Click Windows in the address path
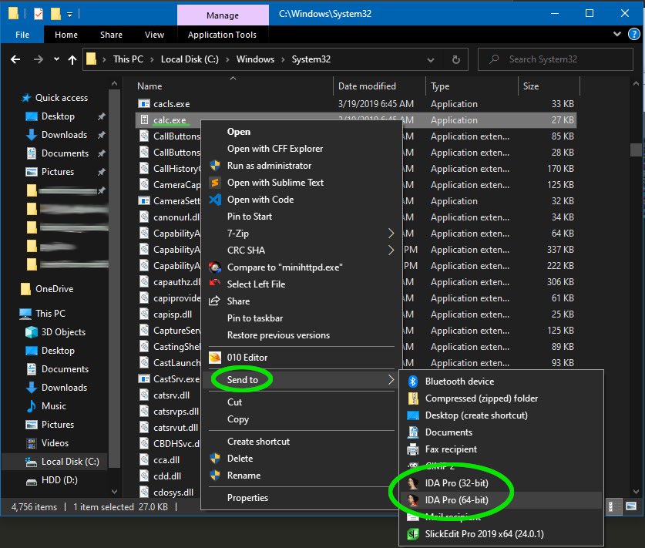Viewport: 645px width, 548px height. 255,59
